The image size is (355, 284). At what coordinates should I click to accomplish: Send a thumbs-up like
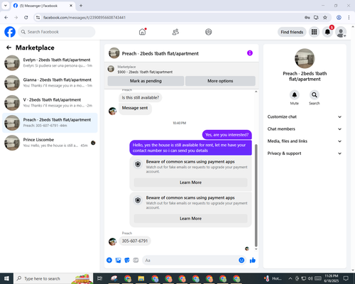(x=253, y=261)
